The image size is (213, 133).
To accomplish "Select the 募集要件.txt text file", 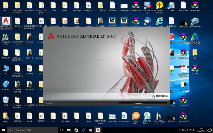I will tap(171, 22).
